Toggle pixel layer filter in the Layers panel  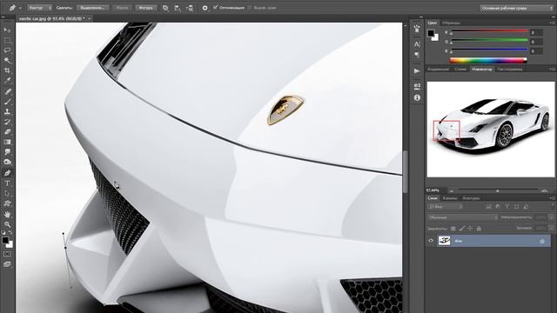click(489, 207)
